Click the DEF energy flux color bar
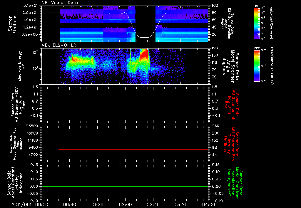The width and height of the screenshot is (301, 208). click(257, 66)
